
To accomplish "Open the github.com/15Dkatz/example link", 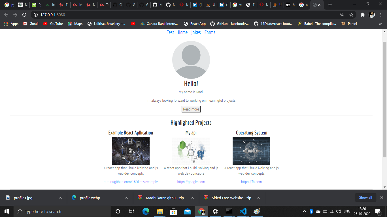I will point(131,182).
